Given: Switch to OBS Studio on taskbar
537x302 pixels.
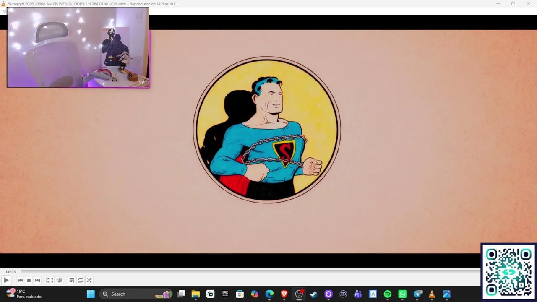Looking at the screenshot, I should pyautogui.click(x=299, y=294).
